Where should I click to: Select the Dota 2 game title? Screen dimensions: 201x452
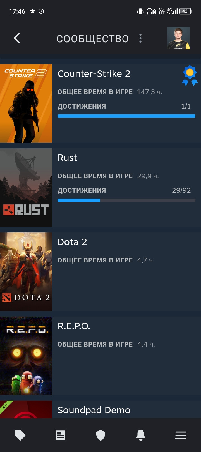(72, 242)
